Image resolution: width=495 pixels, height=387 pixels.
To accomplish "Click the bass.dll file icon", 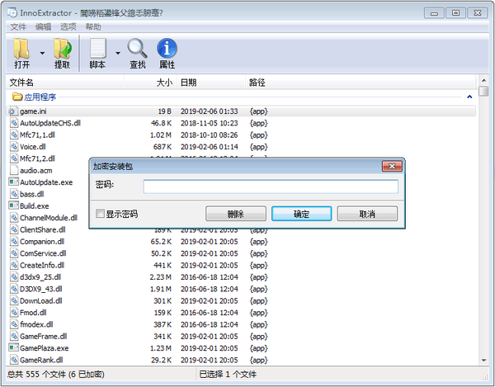I will 14,194.
